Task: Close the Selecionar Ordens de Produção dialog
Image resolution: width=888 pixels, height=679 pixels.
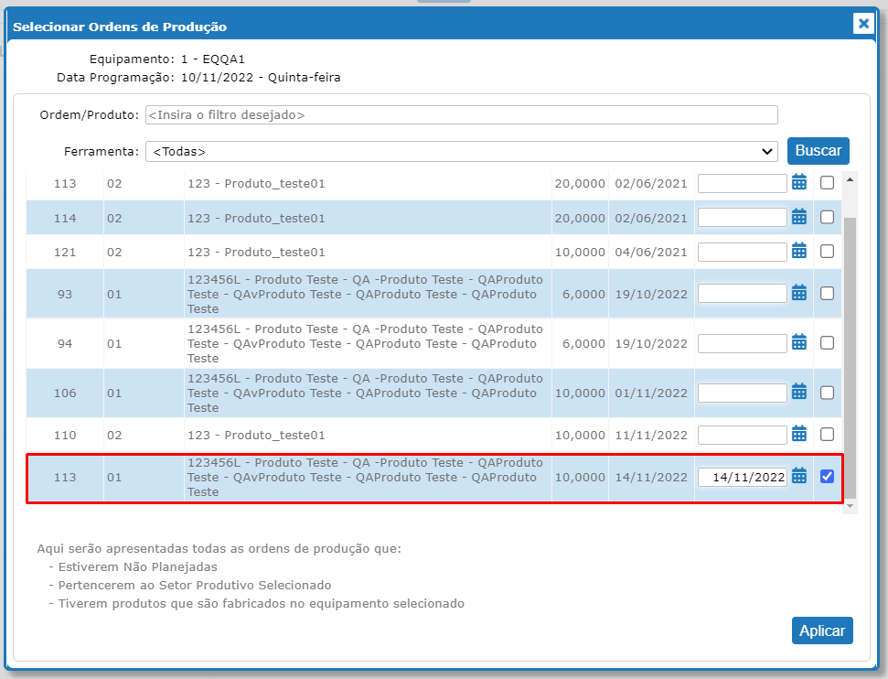Action: 863,23
